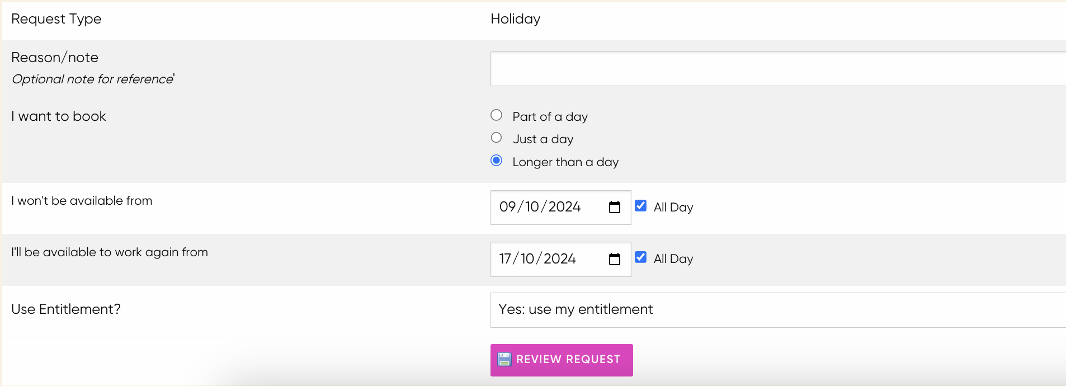Viewport: 1066px width, 386px height.
Task: Uncheck All Day for available-again date
Action: tap(640, 257)
